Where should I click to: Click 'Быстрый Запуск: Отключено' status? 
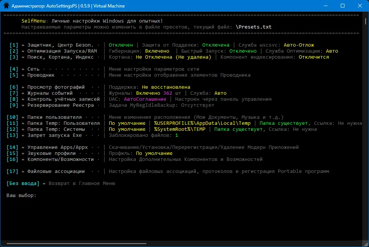(x=219, y=51)
